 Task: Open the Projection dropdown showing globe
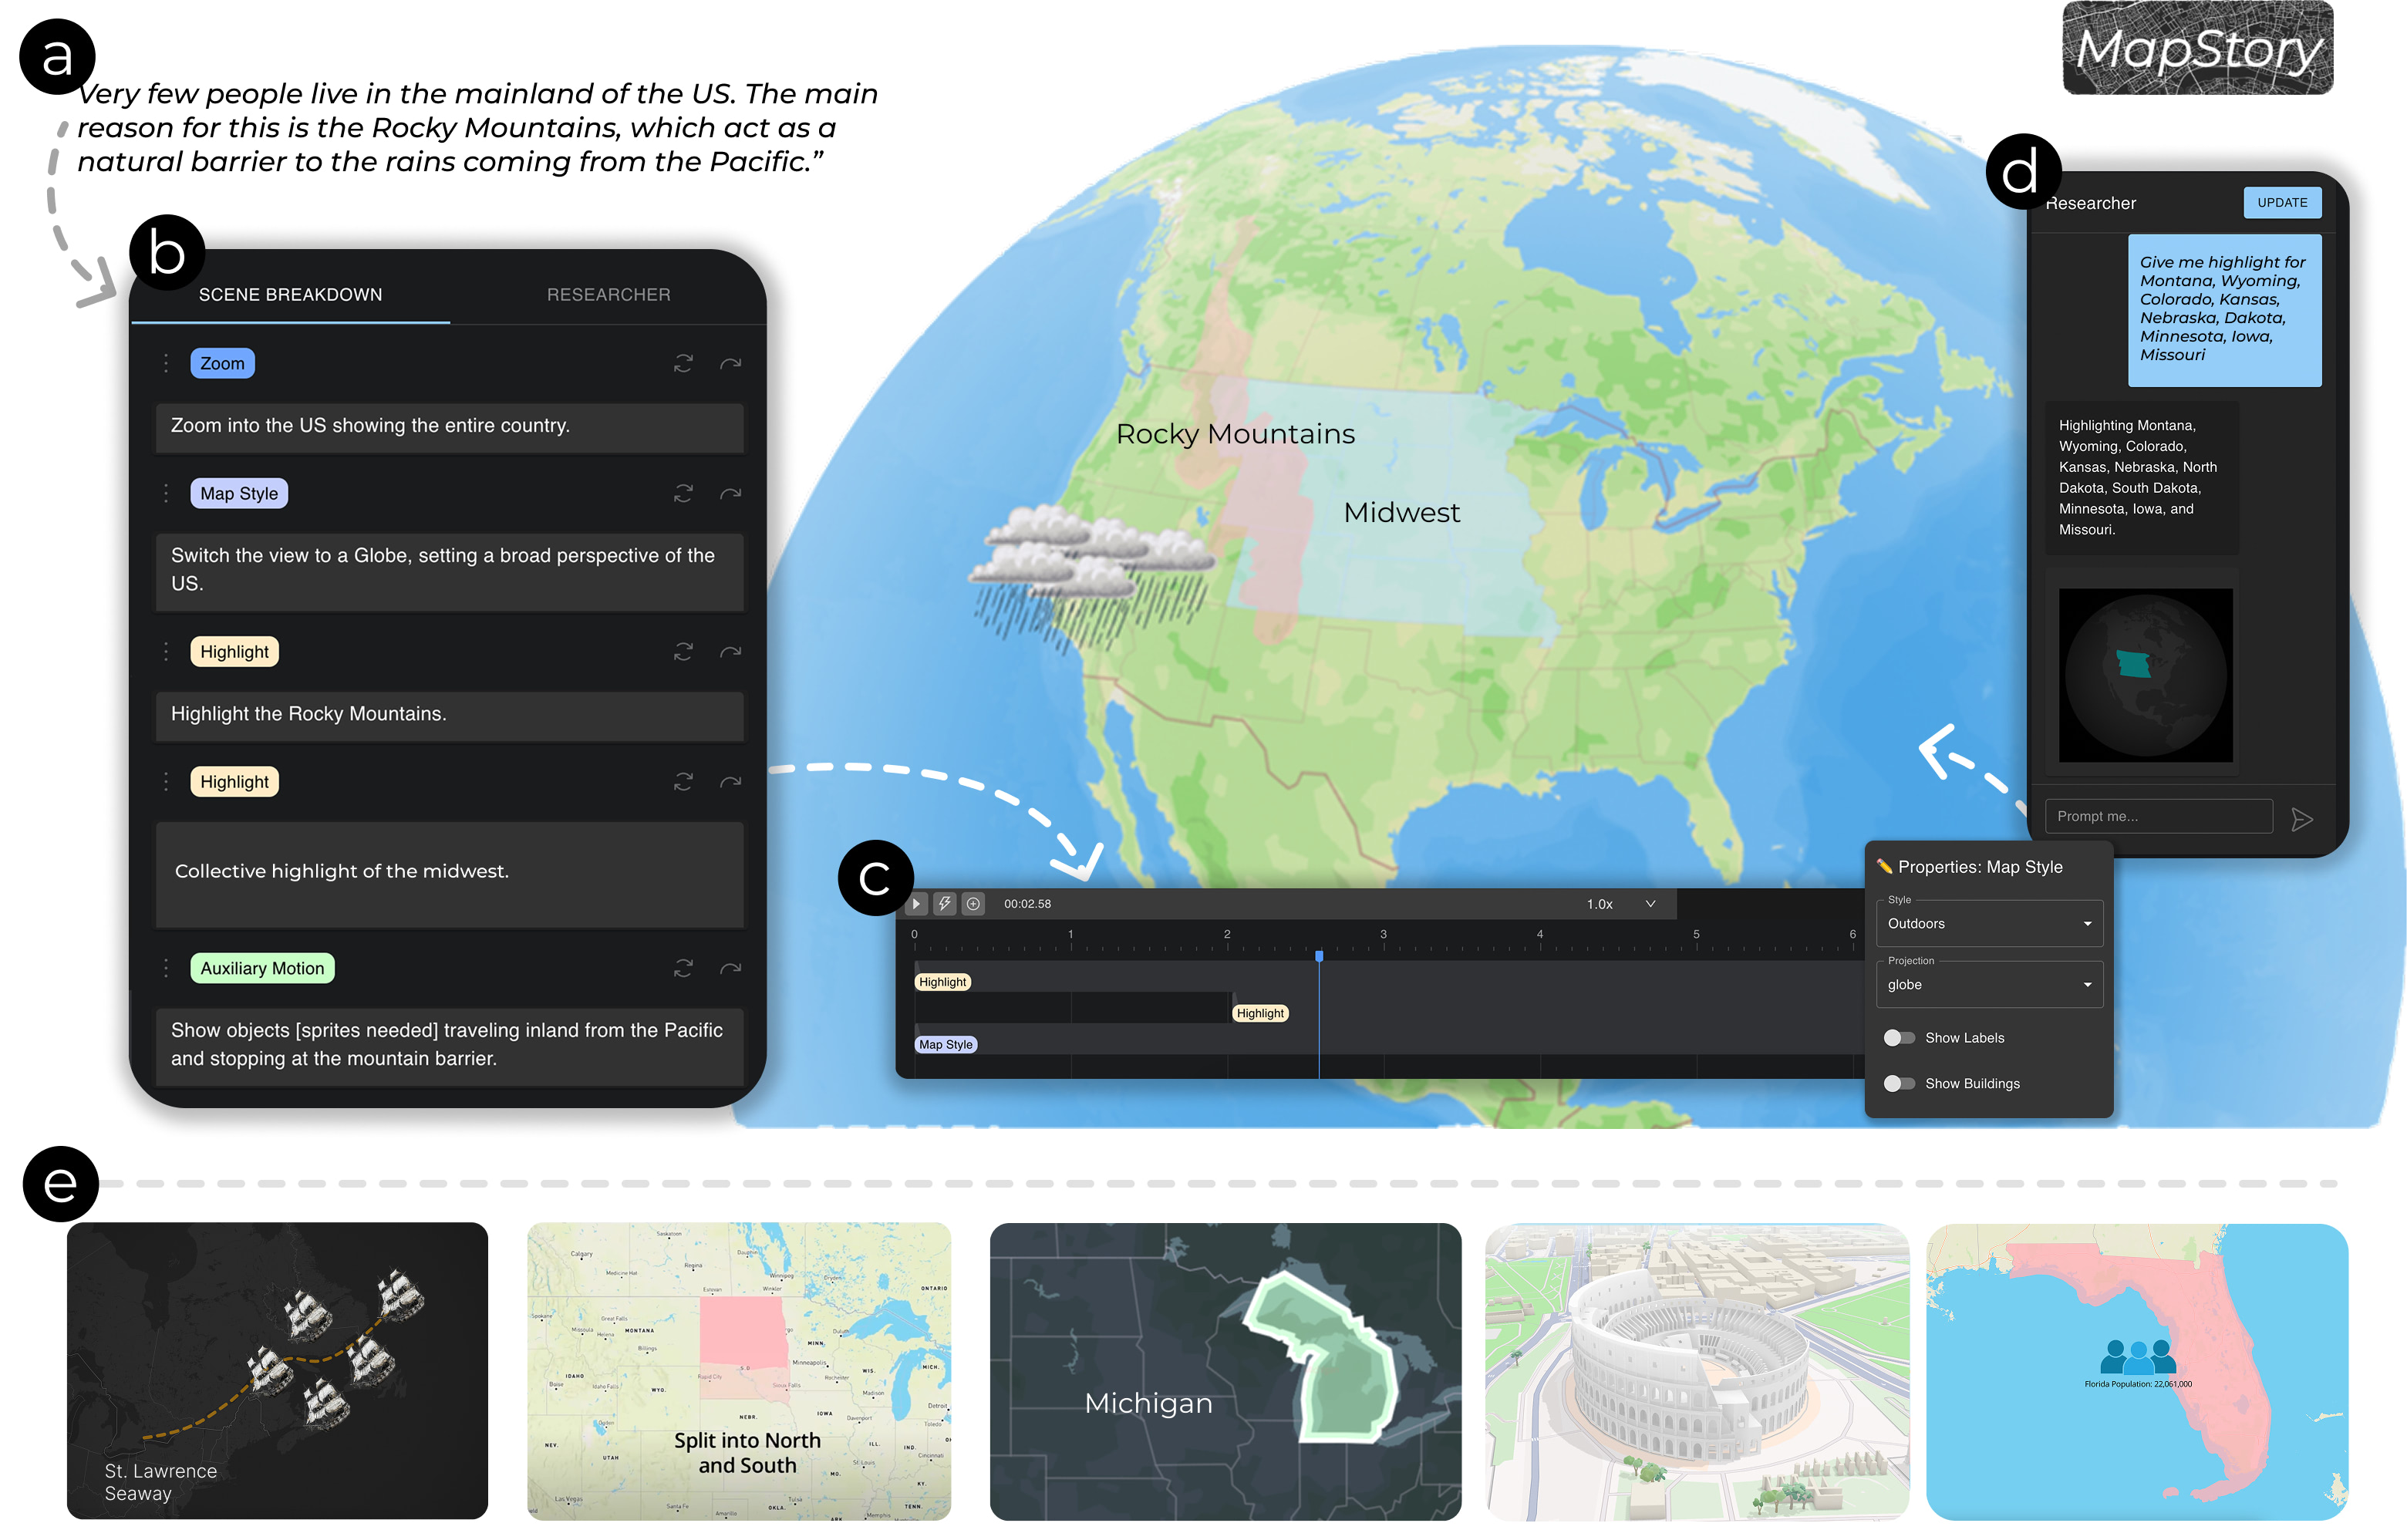tap(1990, 985)
